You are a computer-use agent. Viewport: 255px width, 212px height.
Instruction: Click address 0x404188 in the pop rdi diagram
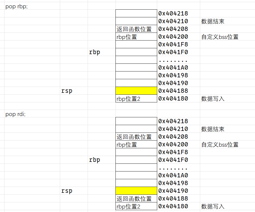[x=173, y=199]
